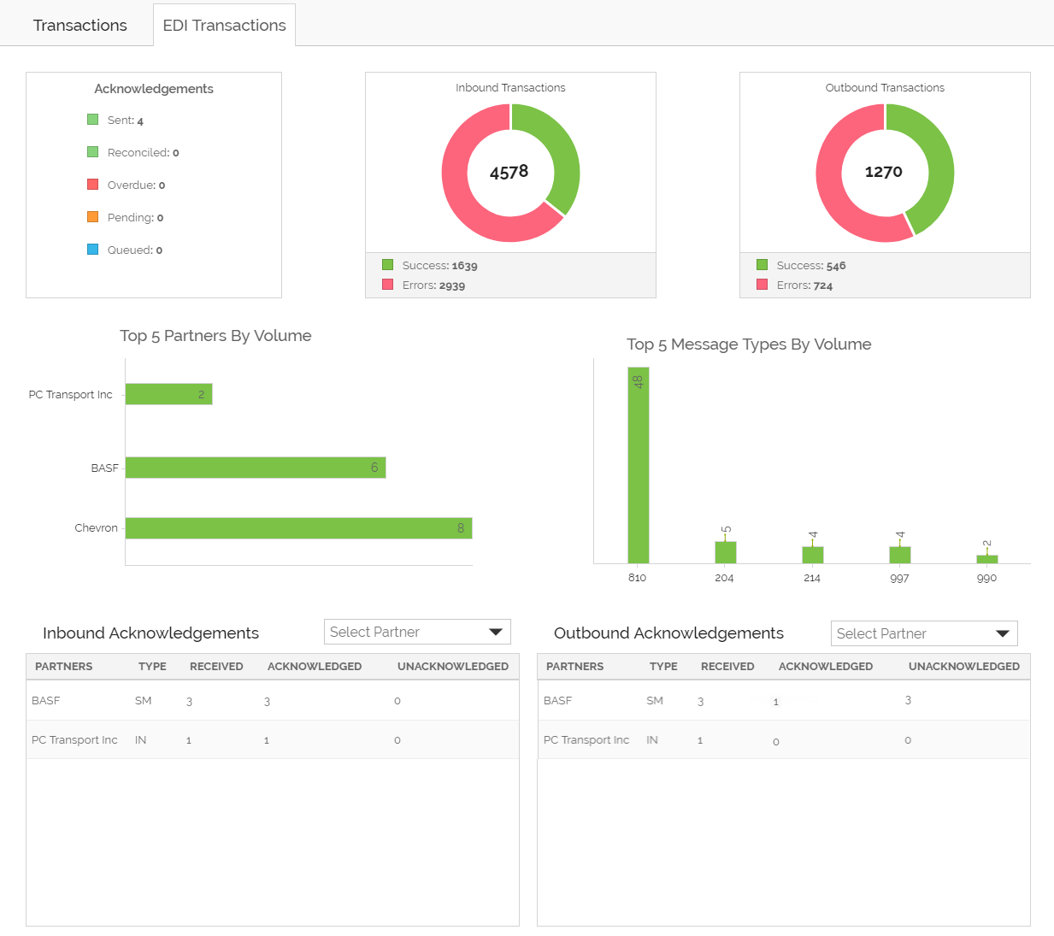Click the red Overdue legend swatch

click(x=93, y=185)
